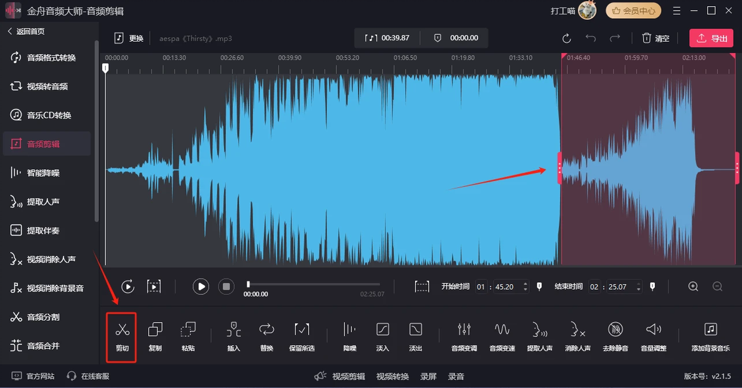Click 添加背景音乐 add background music
The height and width of the screenshot is (388, 742).
point(710,336)
